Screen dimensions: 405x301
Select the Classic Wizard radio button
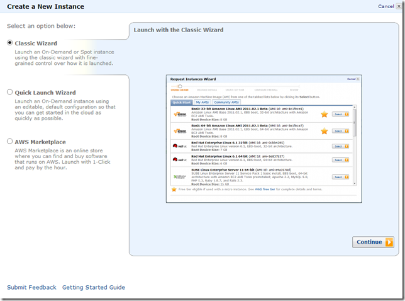pyautogui.click(x=9, y=43)
